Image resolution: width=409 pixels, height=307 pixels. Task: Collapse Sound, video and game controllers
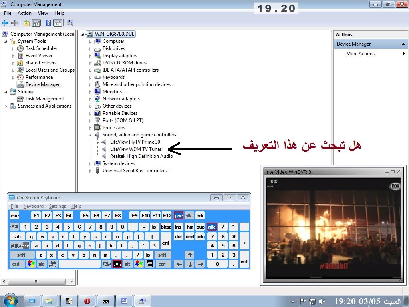90,135
